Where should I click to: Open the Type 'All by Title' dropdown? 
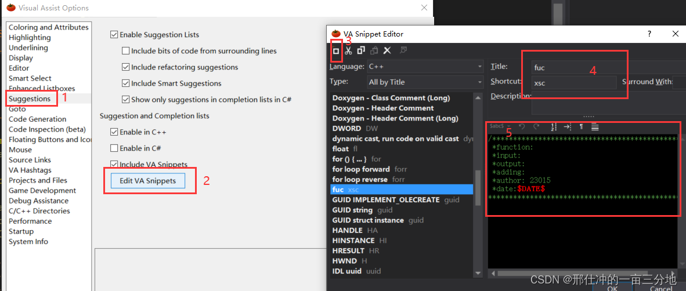(x=425, y=82)
